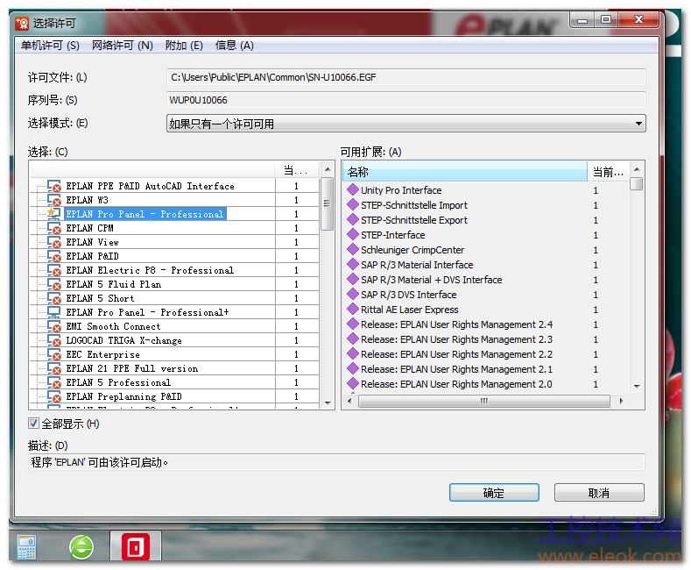
Task: Click the 取消 button
Action: (x=599, y=493)
